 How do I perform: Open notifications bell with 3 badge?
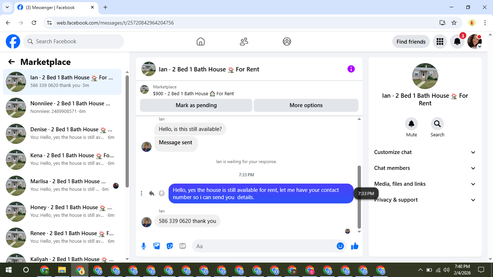pos(457,41)
